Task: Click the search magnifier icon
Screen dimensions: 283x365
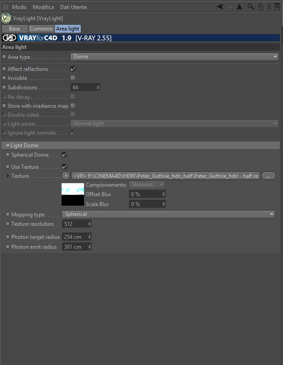Action: tap(251, 7)
